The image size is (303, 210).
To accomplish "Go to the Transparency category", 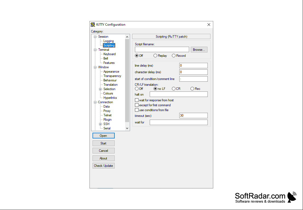I will (x=112, y=76).
